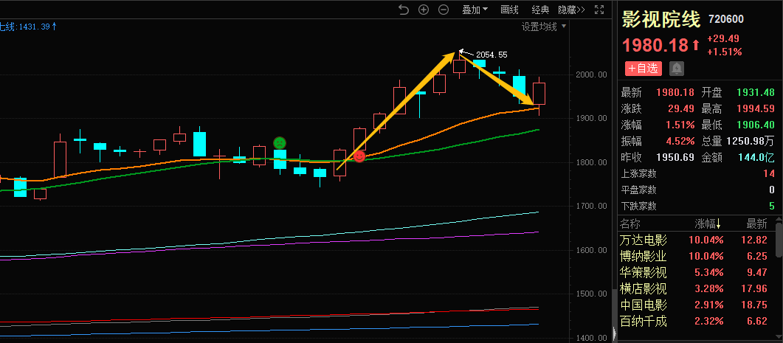Zoom out chart with minus icon
This screenshot has height=343, width=783.
click(444, 10)
